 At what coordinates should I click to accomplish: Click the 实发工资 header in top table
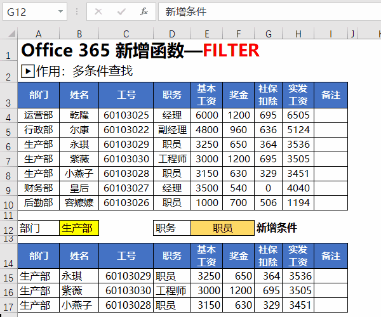tap(298, 94)
